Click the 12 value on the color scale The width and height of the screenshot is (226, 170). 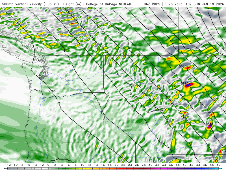pos(89,165)
